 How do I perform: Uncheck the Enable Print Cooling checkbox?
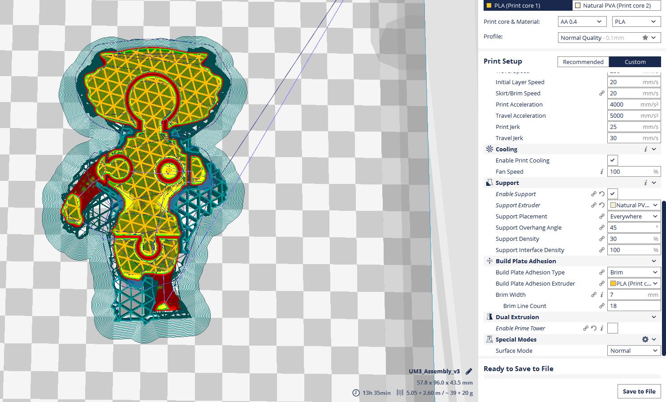pyautogui.click(x=612, y=160)
